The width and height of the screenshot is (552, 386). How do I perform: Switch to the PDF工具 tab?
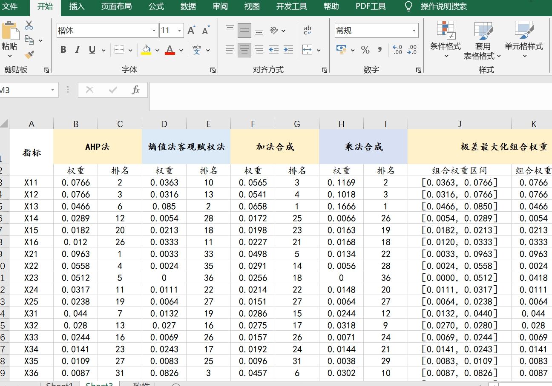pyautogui.click(x=371, y=6)
